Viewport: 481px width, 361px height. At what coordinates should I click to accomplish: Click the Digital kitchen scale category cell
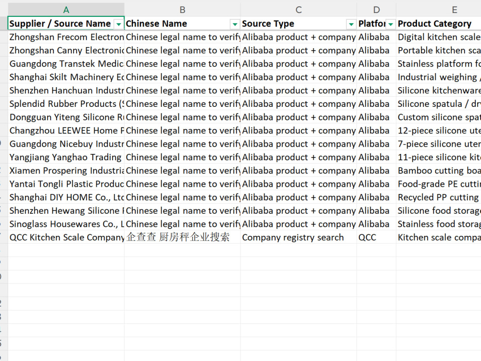pyautogui.click(x=439, y=37)
